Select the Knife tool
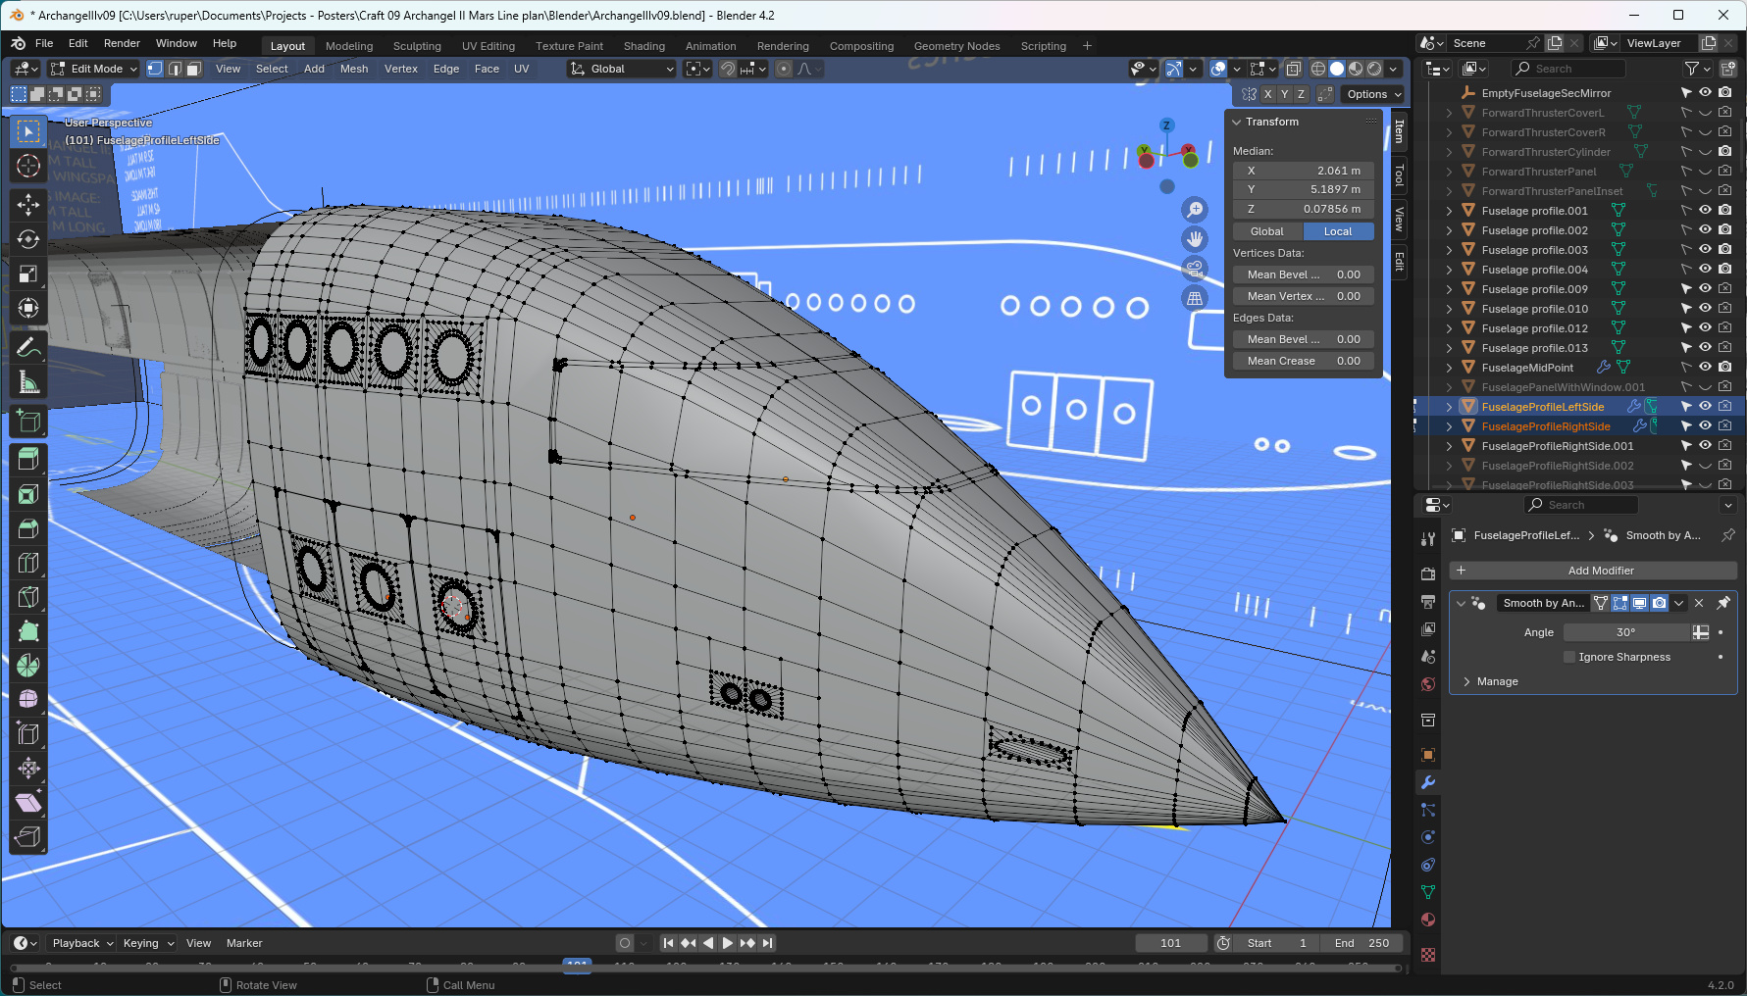The height and width of the screenshot is (996, 1747). (x=28, y=597)
